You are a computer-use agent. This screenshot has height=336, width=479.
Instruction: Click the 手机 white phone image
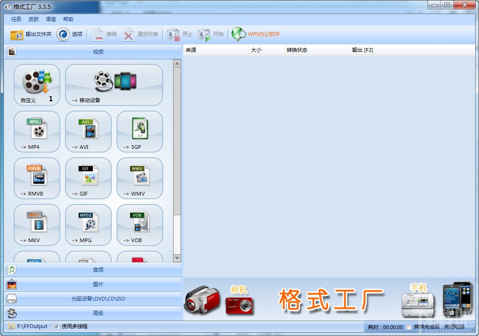click(x=418, y=305)
